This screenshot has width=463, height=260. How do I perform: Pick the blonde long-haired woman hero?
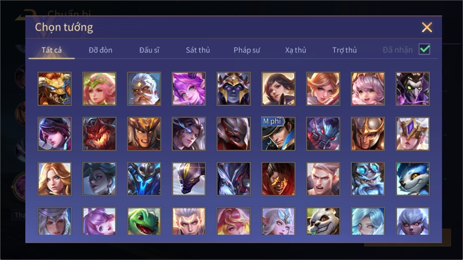[x=55, y=179]
